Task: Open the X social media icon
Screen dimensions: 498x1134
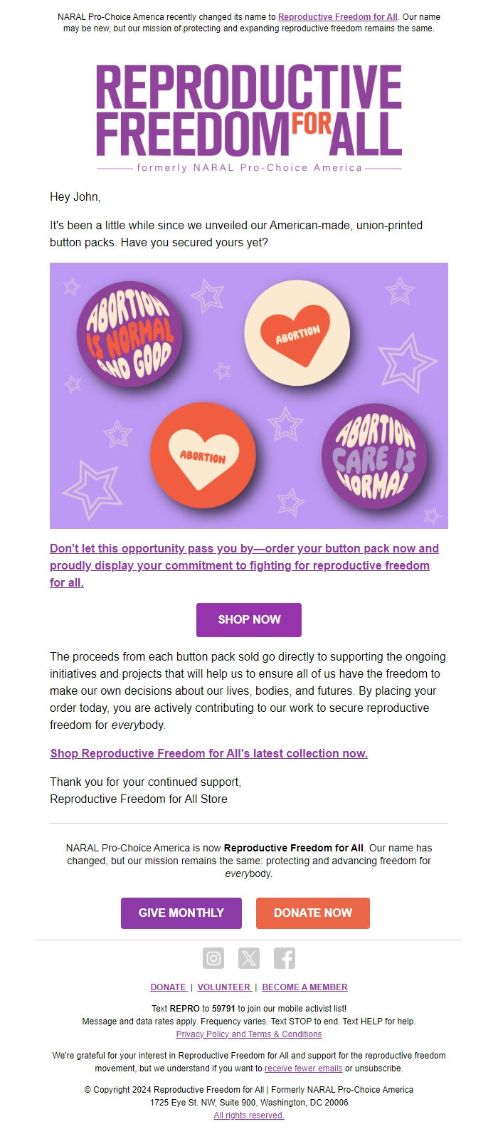Action: pos(249,958)
